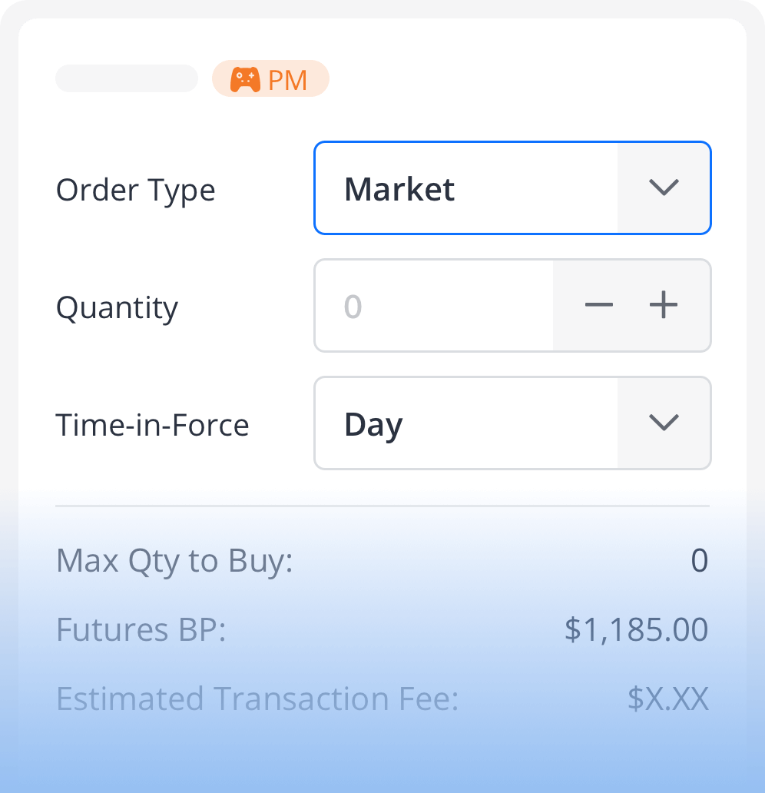
Task: Select the Market order type field
Action: 465,188
